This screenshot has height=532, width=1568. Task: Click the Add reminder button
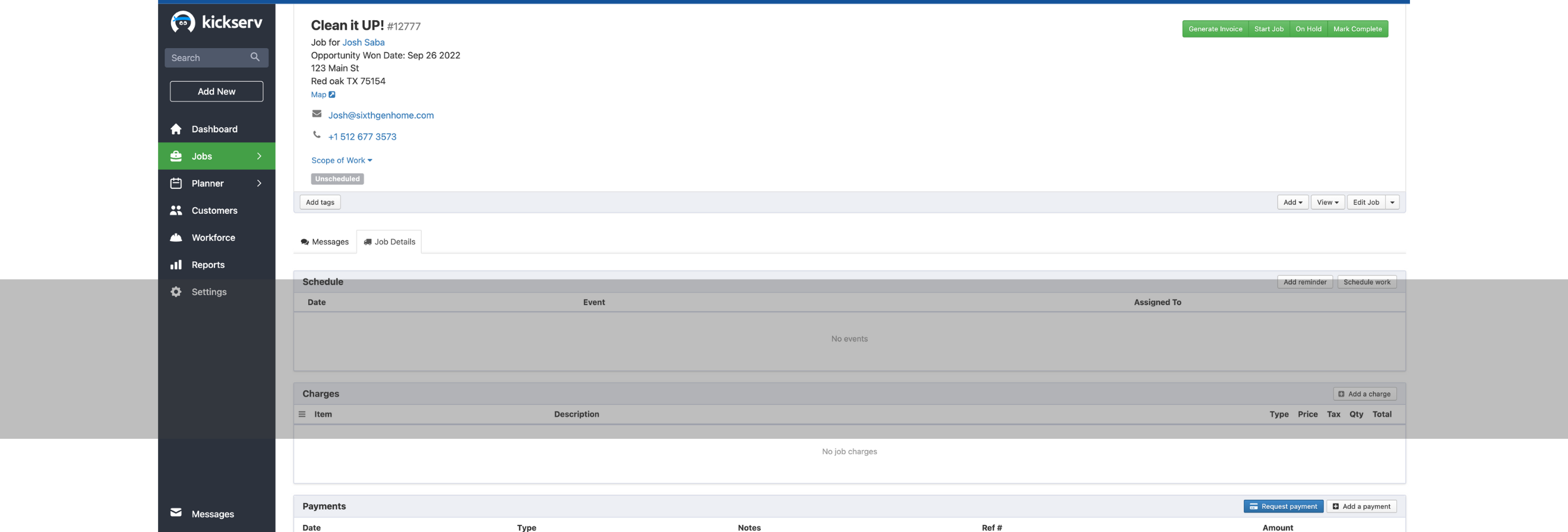(x=1304, y=282)
